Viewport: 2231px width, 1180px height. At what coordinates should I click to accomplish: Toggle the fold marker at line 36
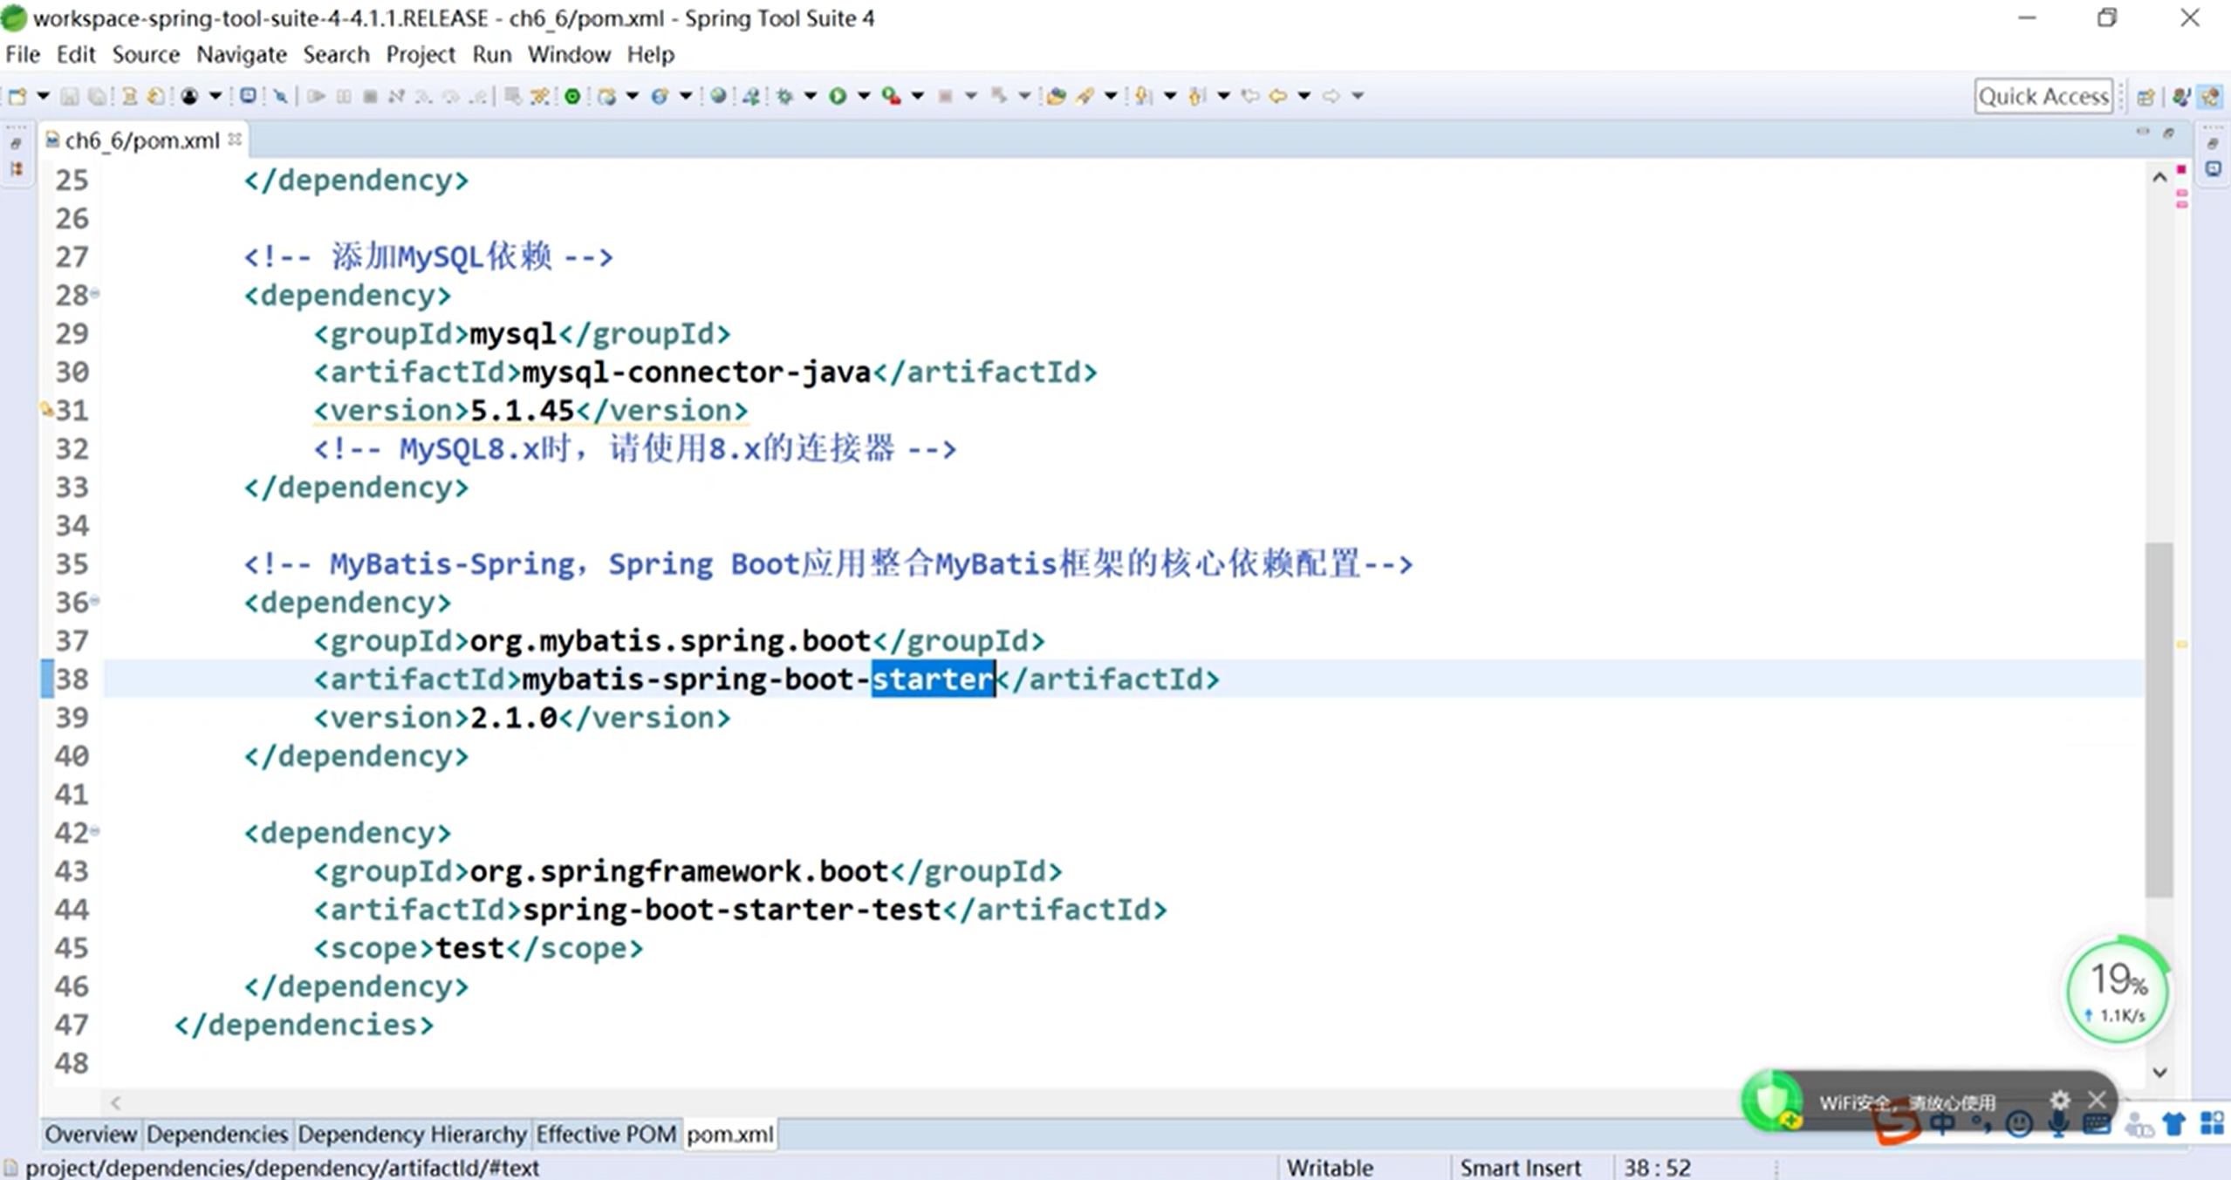tap(95, 601)
